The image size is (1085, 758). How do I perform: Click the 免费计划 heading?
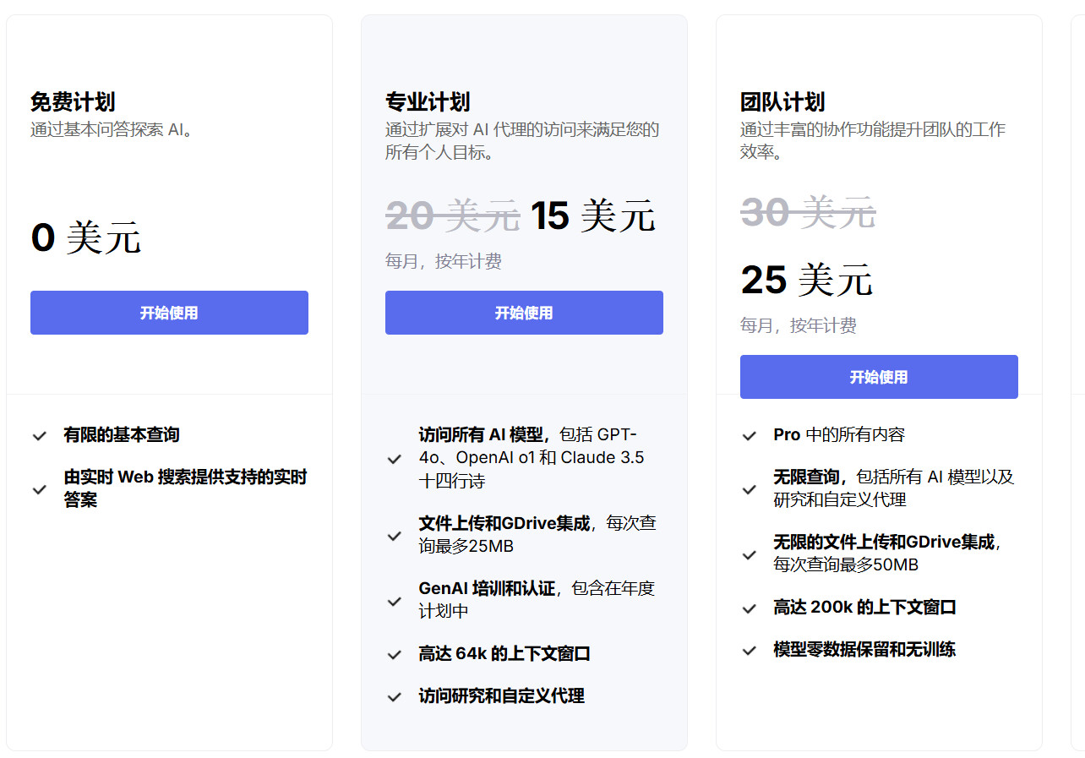tap(73, 102)
